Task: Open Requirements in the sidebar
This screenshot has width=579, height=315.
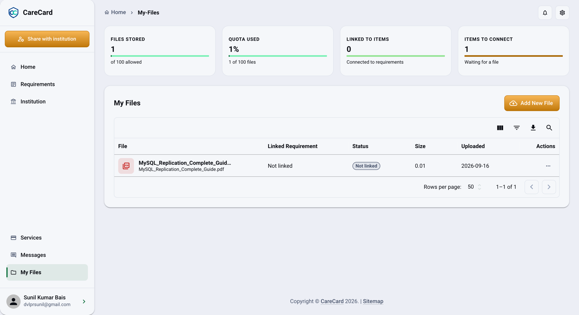Action: (x=47, y=84)
